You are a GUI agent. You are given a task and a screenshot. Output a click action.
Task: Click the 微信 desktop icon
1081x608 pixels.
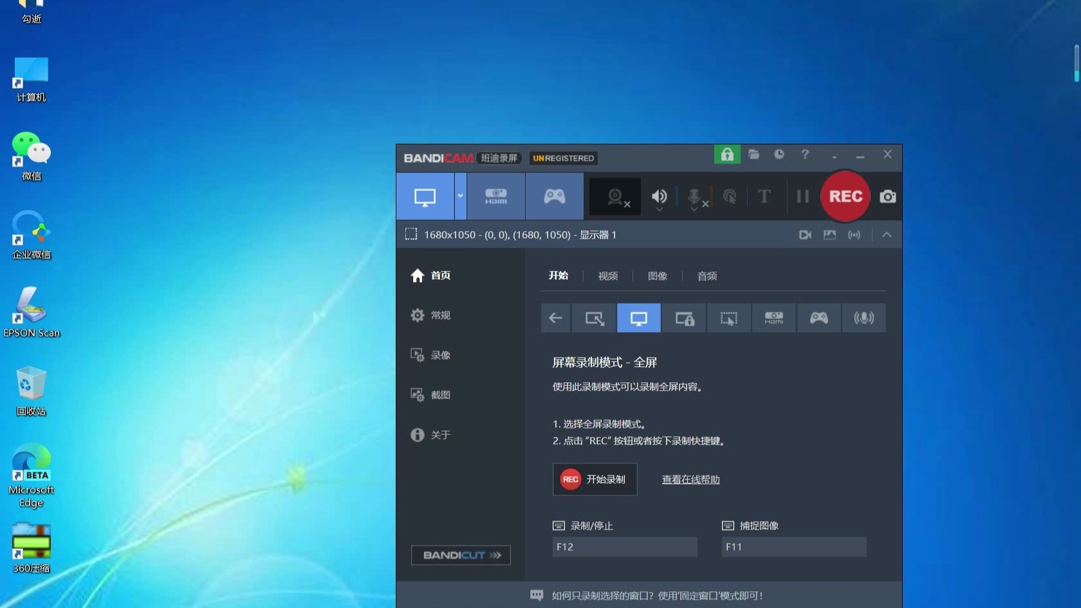coord(31,157)
